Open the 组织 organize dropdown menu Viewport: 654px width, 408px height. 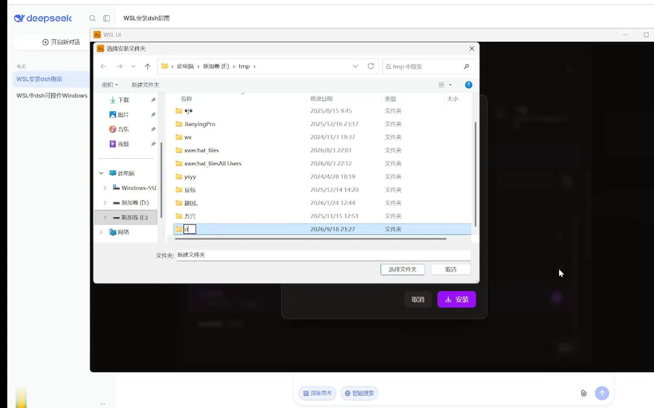(110, 85)
